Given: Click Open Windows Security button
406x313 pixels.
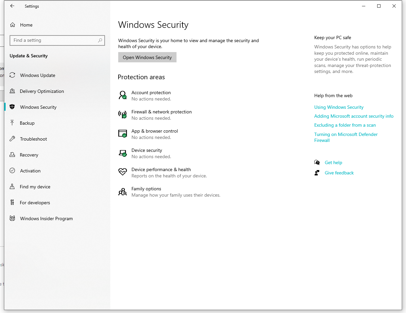Looking at the screenshot, I should [x=147, y=57].
